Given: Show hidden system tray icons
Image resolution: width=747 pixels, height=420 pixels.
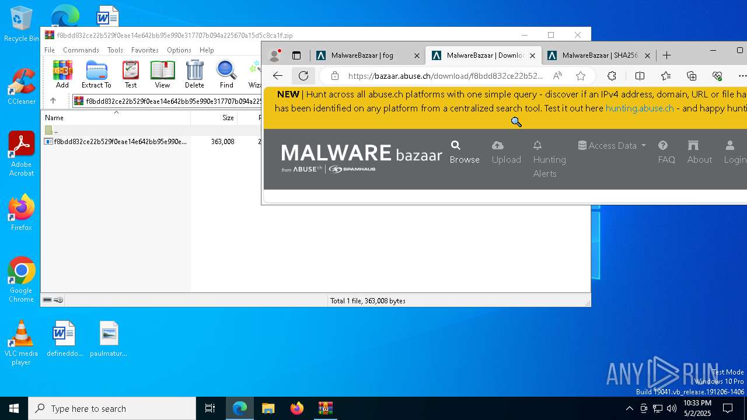Looking at the screenshot, I should [x=629, y=408].
